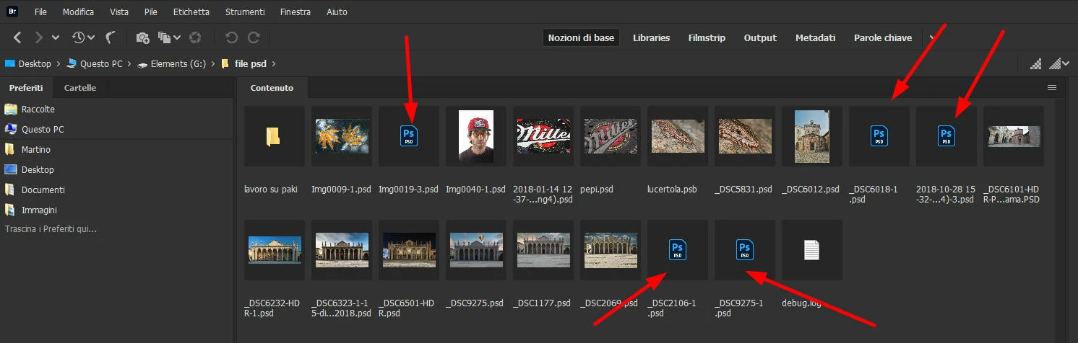This screenshot has width=1078, height=343.
Task: Select the Cartelle panel tab
Action: point(79,88)
